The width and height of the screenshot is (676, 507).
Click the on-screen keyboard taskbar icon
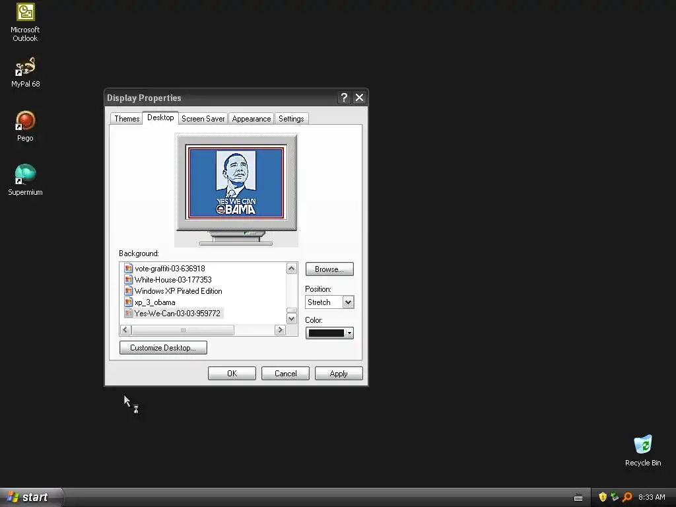[x=578, y=498]
